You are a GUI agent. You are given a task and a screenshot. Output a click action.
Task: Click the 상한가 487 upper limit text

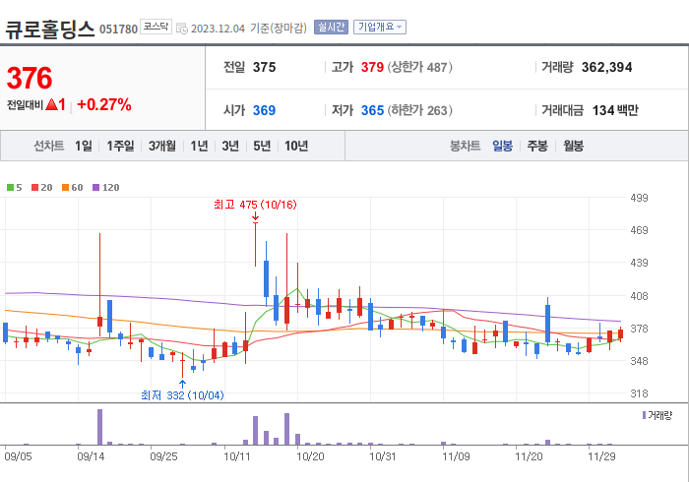click(419, 67)
